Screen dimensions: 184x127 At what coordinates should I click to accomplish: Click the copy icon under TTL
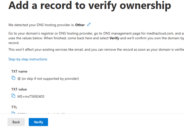[x=13, y=113]
